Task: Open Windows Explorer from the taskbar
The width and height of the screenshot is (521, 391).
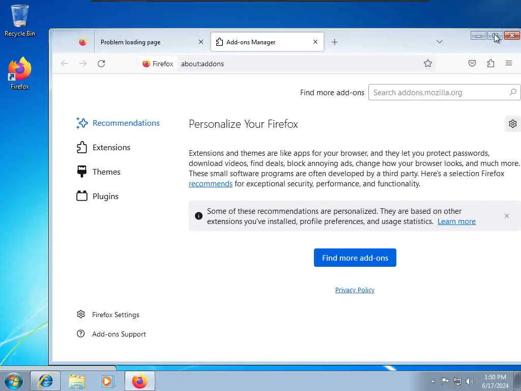Action: [x=77, y=381]
